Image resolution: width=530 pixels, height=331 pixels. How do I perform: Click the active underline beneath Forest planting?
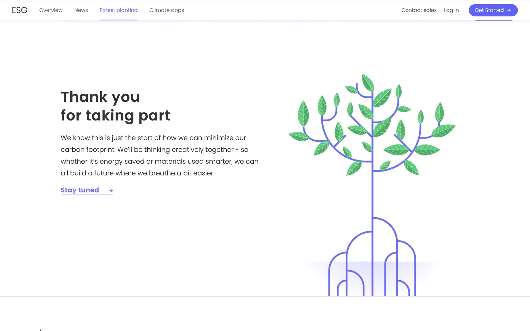coord(118,20)
